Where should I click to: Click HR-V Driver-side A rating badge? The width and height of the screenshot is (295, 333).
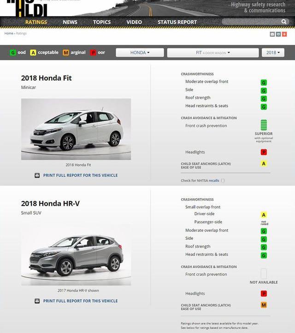(264, 215)
